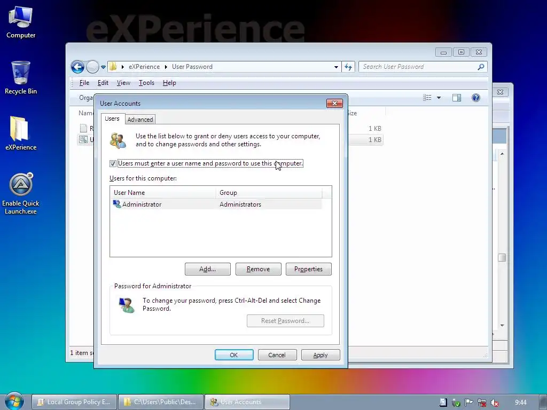The height and width of the screenshot is (410, 547).
Task: Open the Edit menu
Action: click(103, 83)
